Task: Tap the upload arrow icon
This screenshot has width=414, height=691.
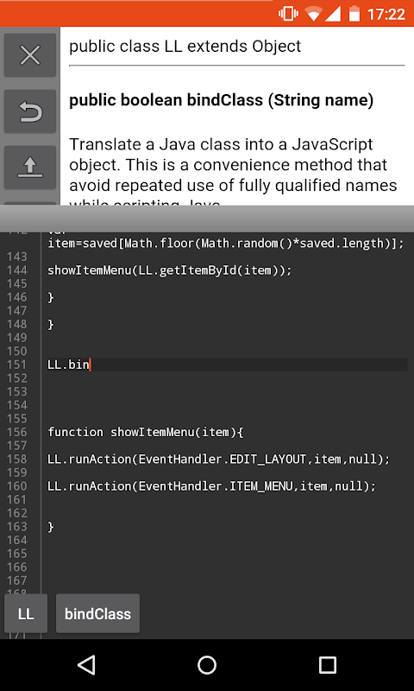Action: click(30, 168)
